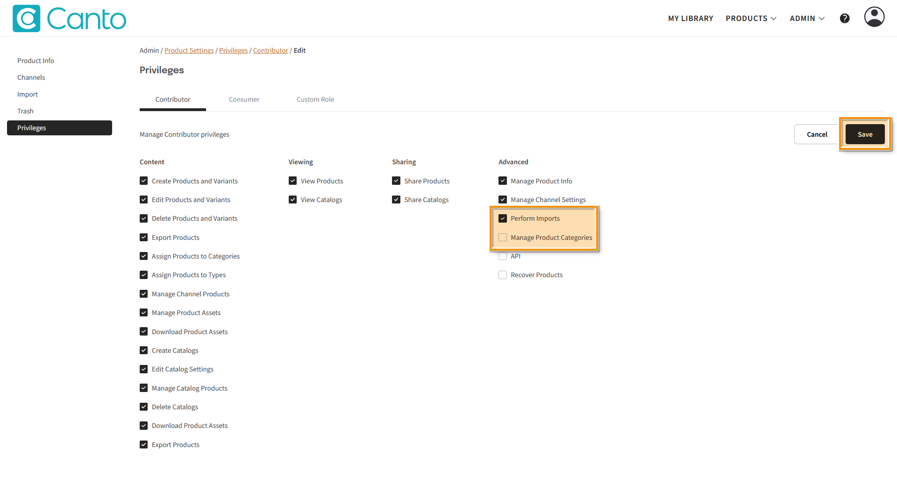Toggle Manage Catalog Products checkbox
This screenshot has width=897, height=504.
click(x=144, y=388)
